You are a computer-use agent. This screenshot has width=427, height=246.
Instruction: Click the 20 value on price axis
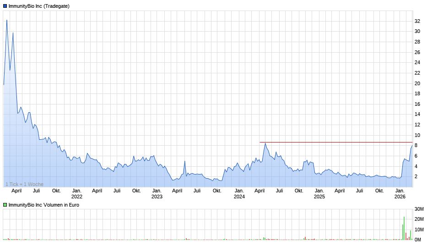[x=417, y=83]
